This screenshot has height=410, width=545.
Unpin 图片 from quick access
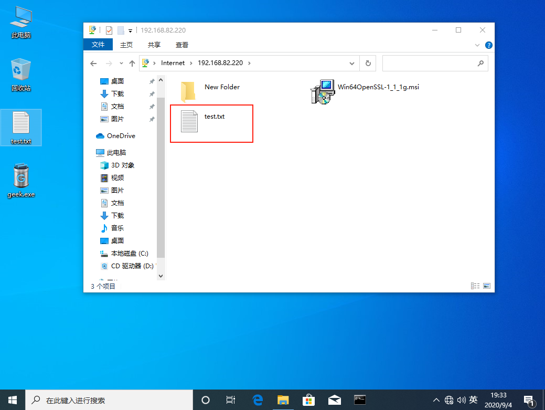pyautogui.click(x=152, y=119)
